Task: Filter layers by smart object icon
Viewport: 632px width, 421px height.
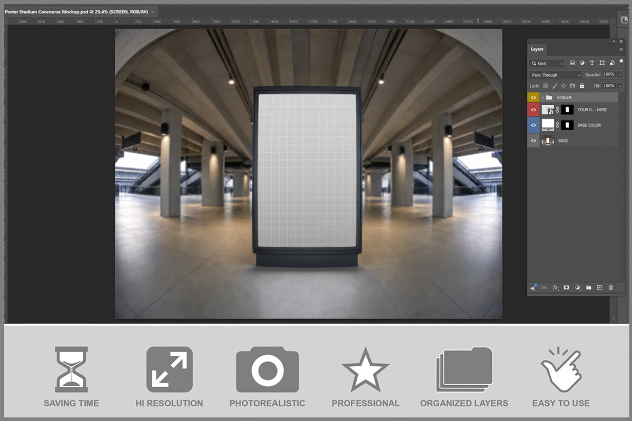Action: coord(611,63)
